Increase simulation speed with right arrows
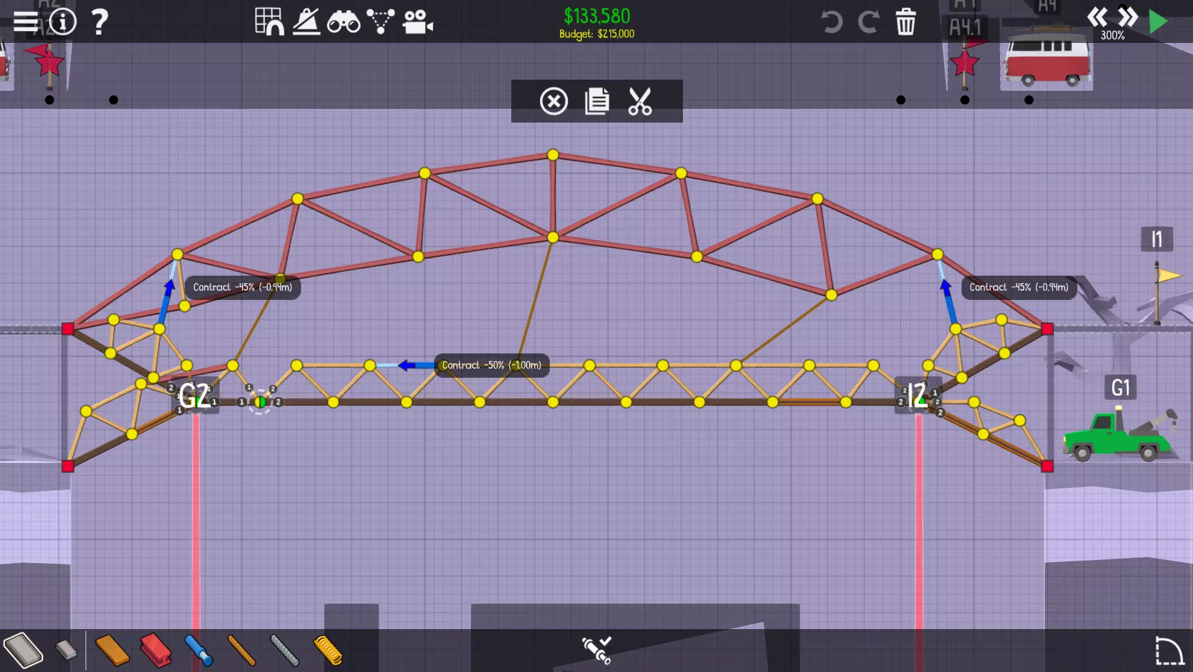Image resolution: width=1193 pixels, height=672 pixels. click(x=1128, y=17)
